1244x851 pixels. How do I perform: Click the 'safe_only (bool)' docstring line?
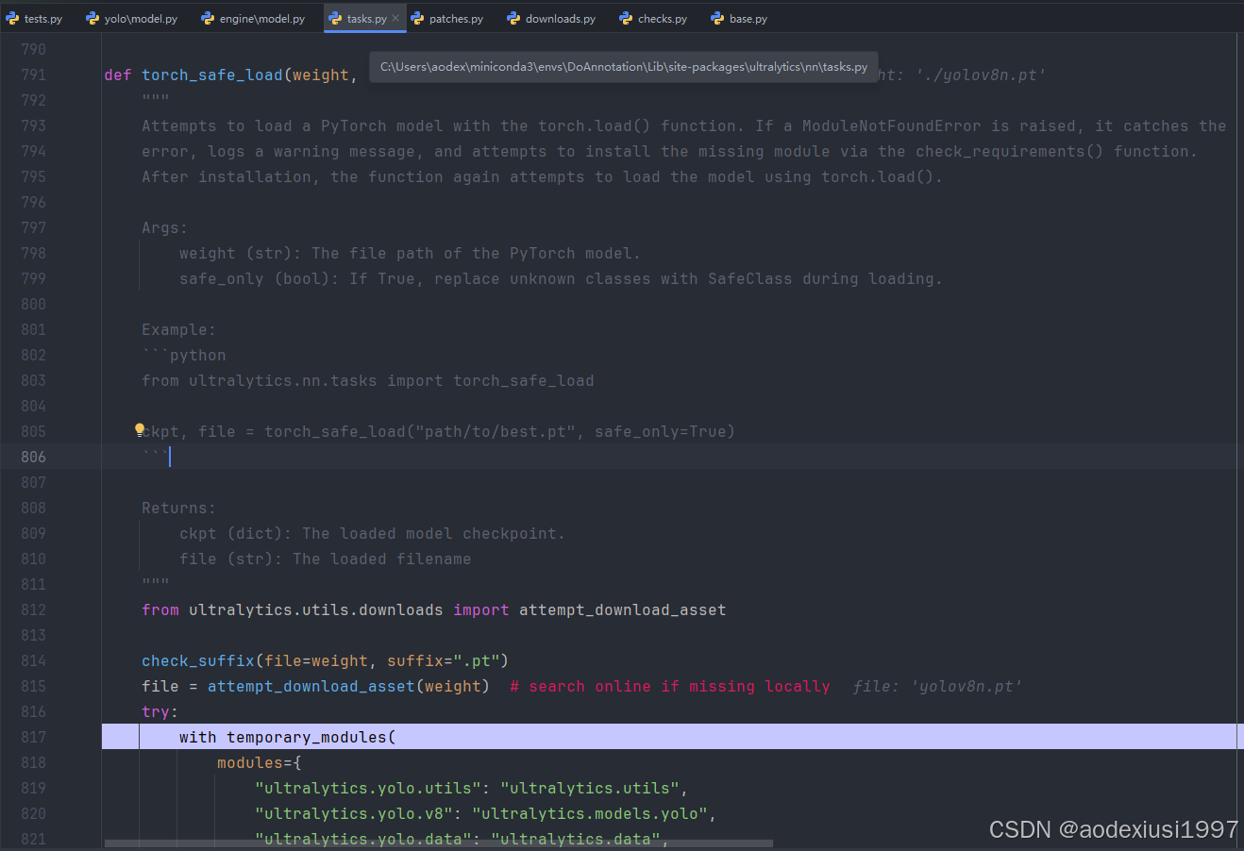[561, 279]
